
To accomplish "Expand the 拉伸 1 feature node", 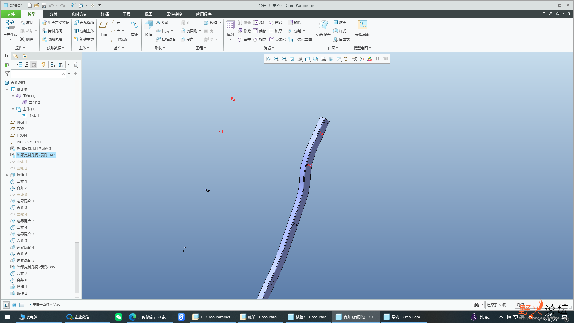I will [x=7, y=175].
